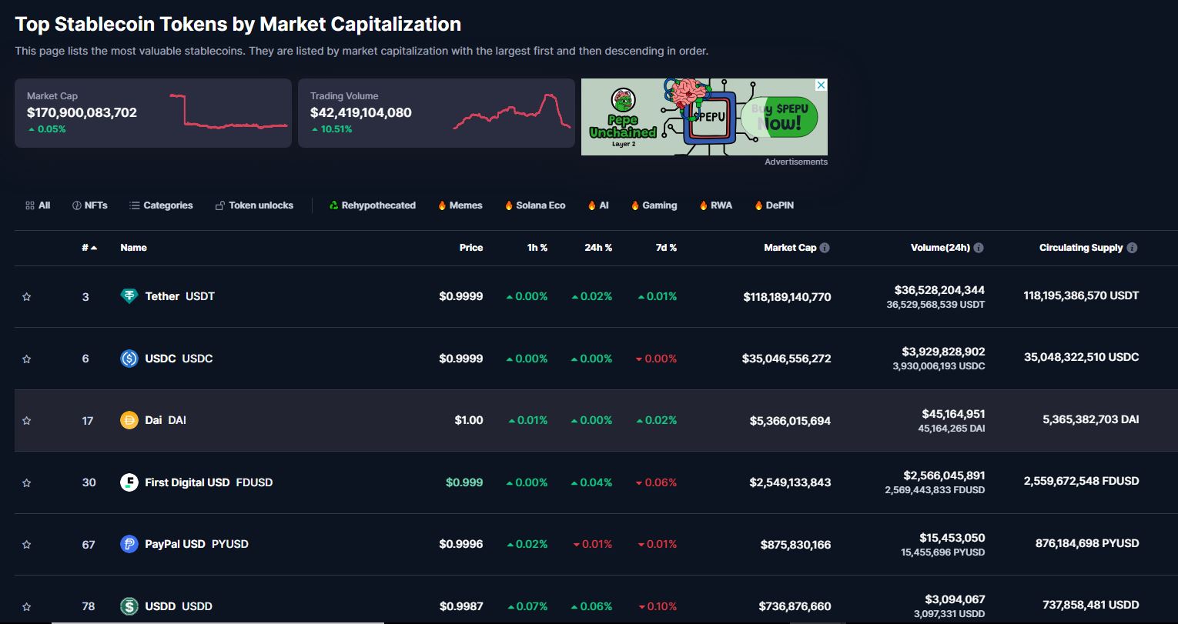Sort table by Name column
Screen dimensions: 1178x624
[133, 248]
